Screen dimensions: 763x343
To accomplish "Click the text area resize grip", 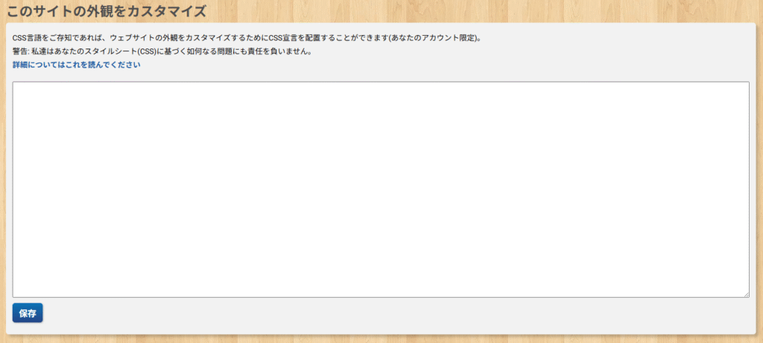I will (x=745, y=294).
